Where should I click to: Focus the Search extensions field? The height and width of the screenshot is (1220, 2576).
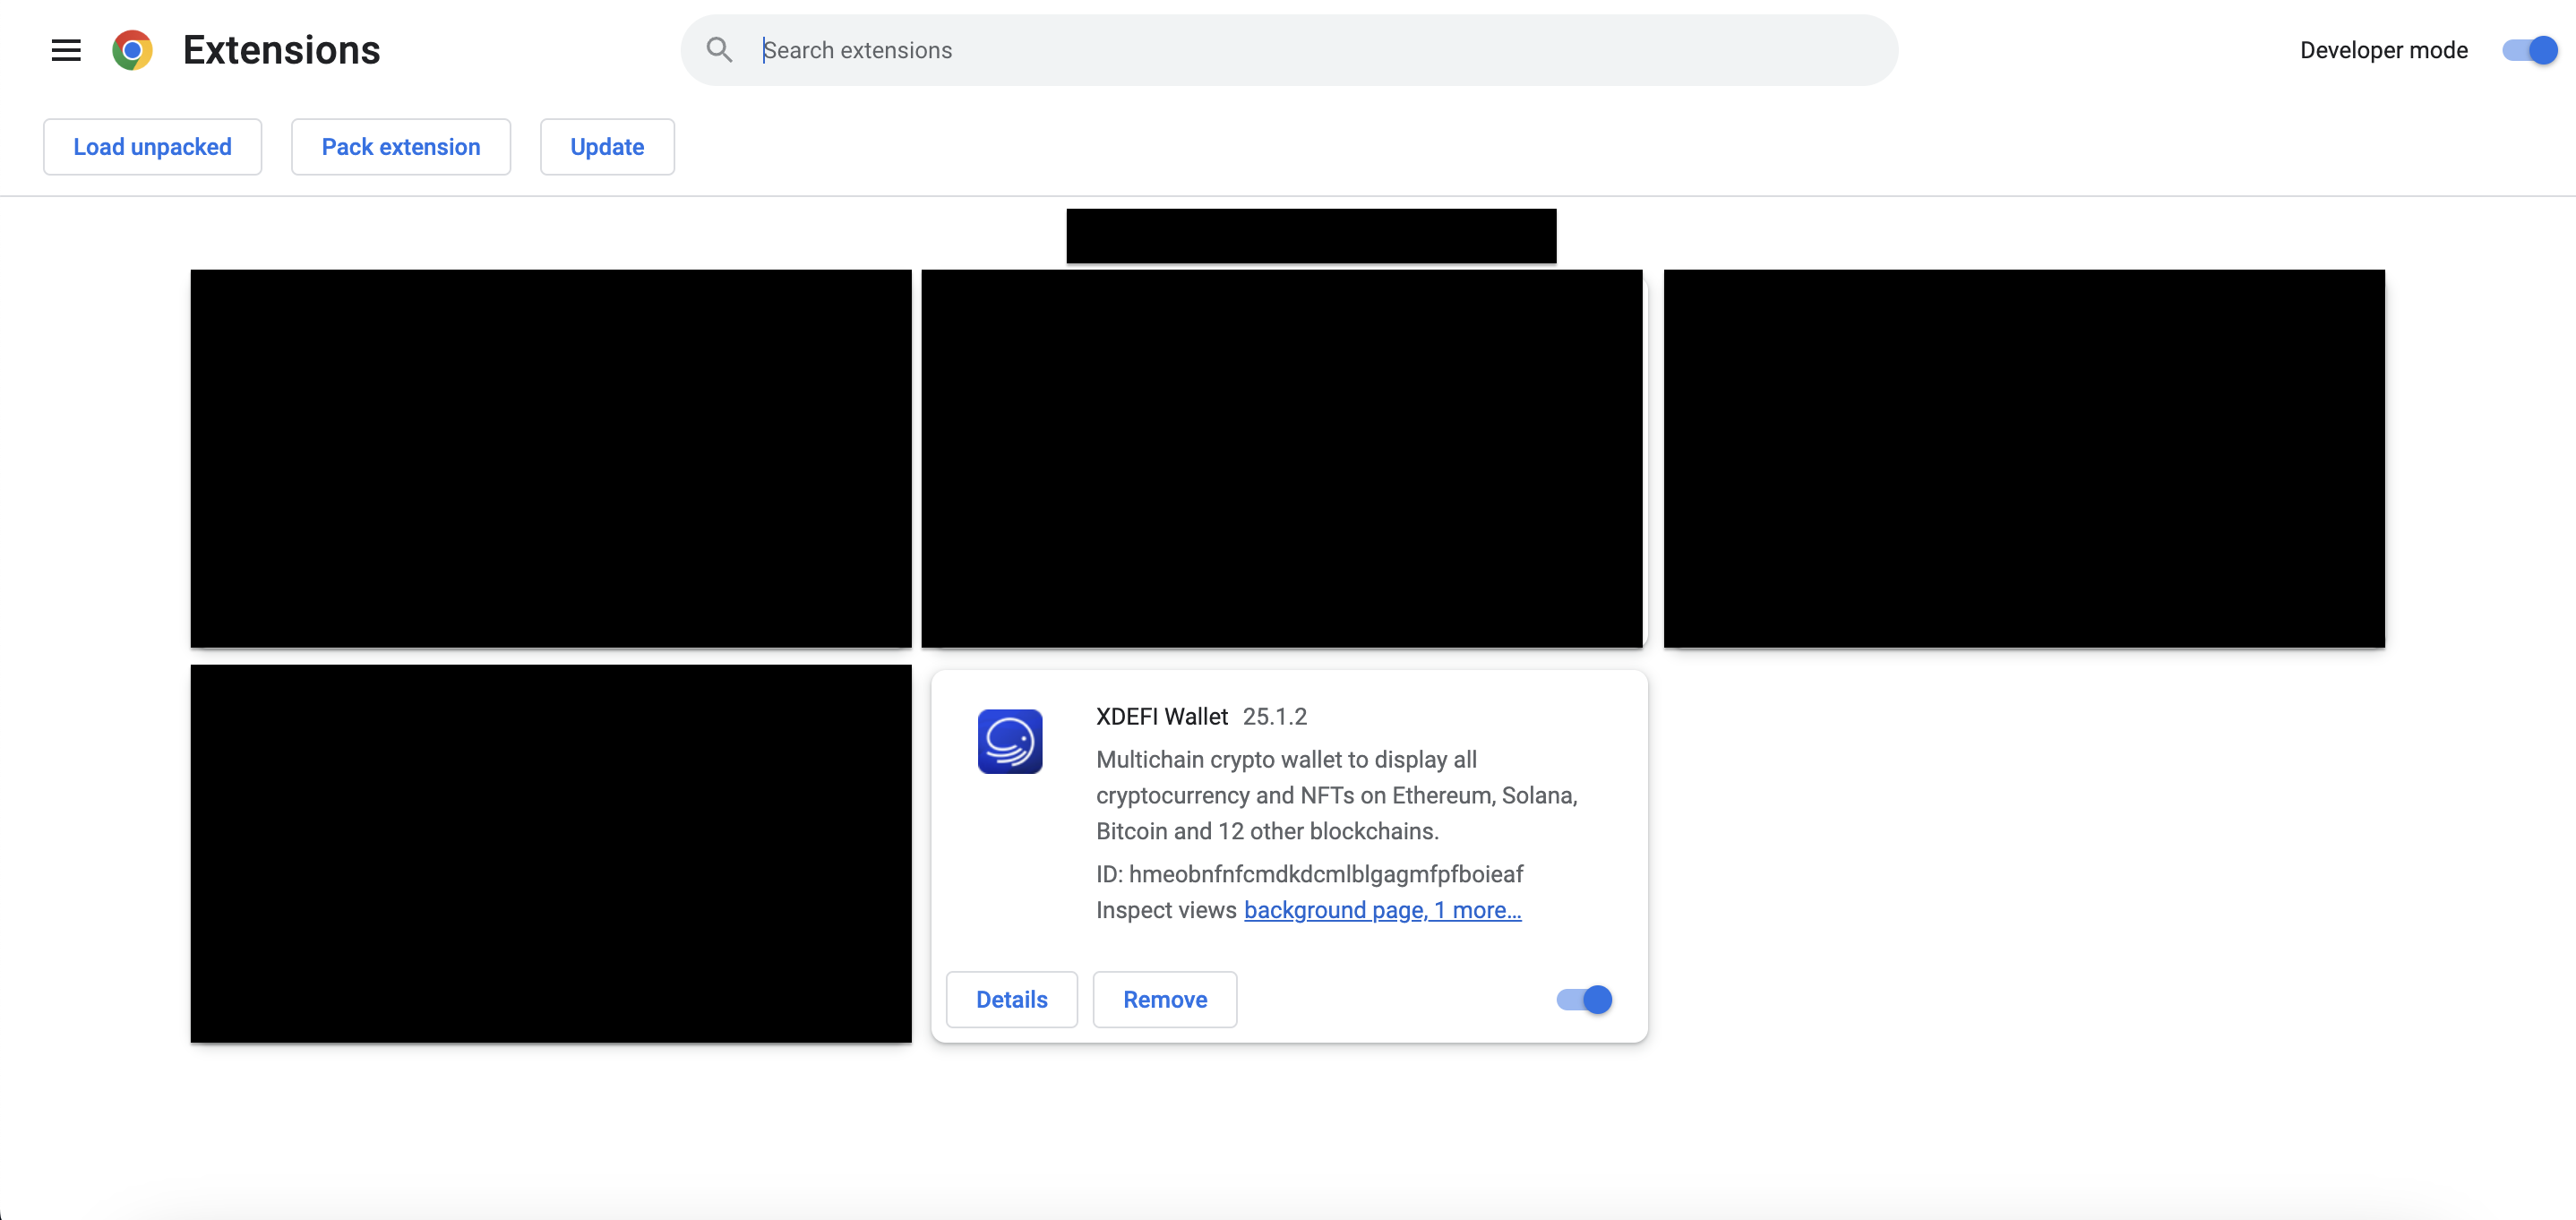pos(1300,50)
